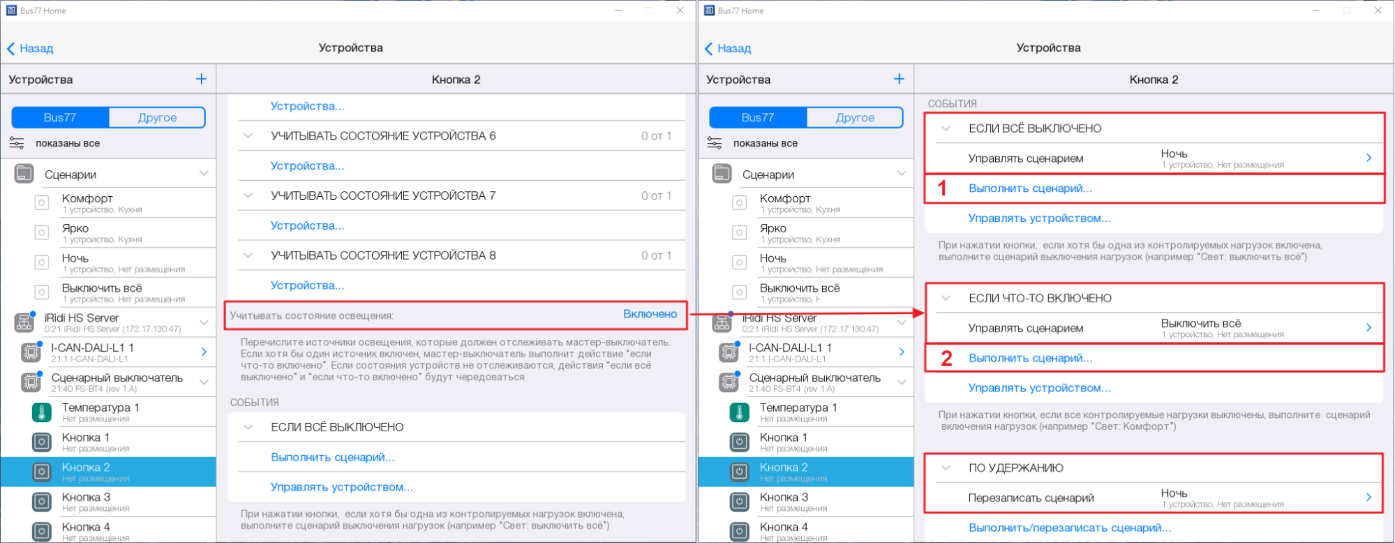Select the Комфорт scenario icon in left window
The width and height of the screenshot is (1395, 543).
[42, 203]
